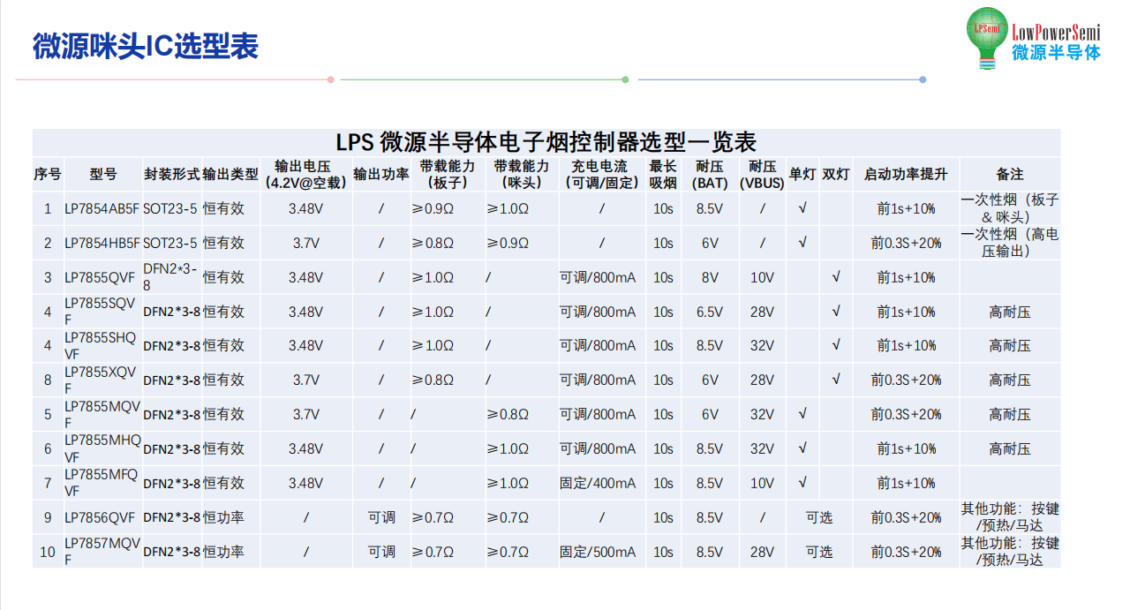
Task: Click the 8V BAT cell for LP7855QVF
Action: pyautogui.click(x=710, y=277)
